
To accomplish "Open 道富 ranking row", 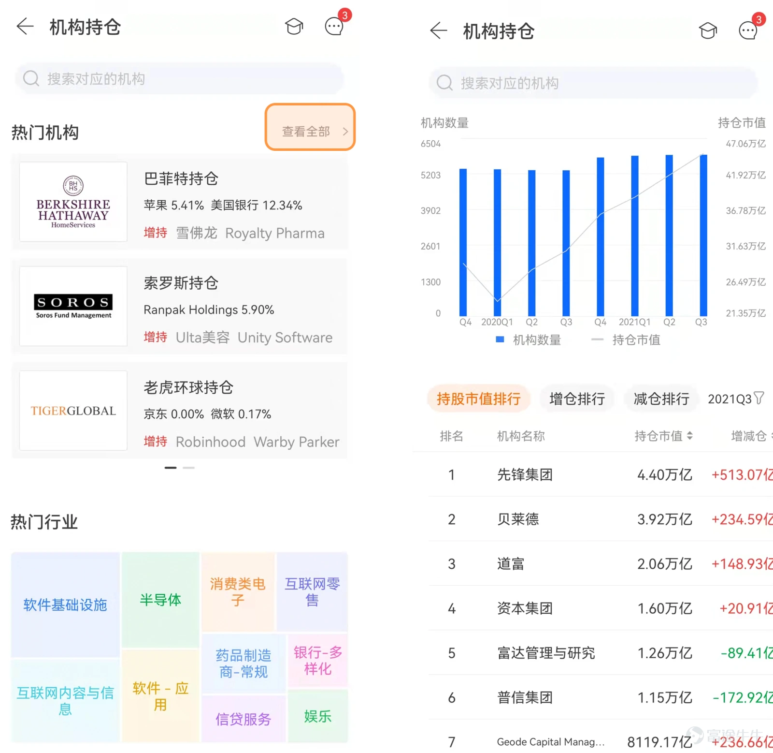I will tap(601, 563).
